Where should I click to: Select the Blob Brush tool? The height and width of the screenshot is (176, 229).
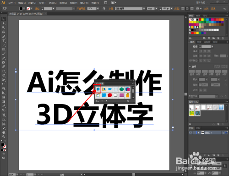[4, 62]
